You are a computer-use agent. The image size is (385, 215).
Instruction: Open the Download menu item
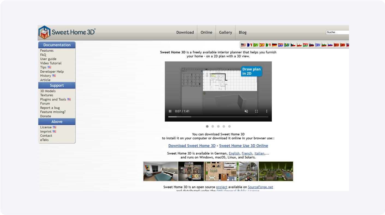[x=185, y=32]
